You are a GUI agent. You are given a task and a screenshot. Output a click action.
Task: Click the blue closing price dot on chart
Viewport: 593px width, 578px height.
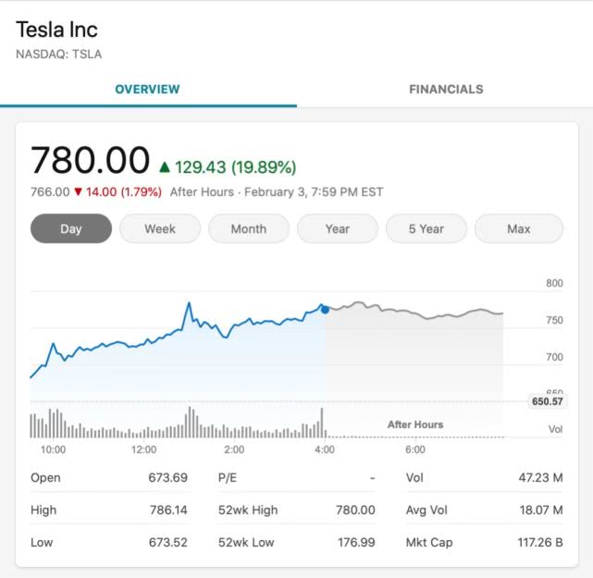point(325,309)
